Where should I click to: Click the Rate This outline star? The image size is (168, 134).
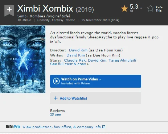tap(151, 8)
